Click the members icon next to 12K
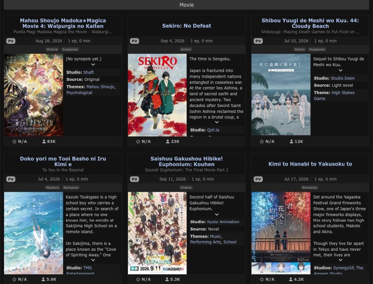This screenshot has width=373, height=284. pos(291,141)
